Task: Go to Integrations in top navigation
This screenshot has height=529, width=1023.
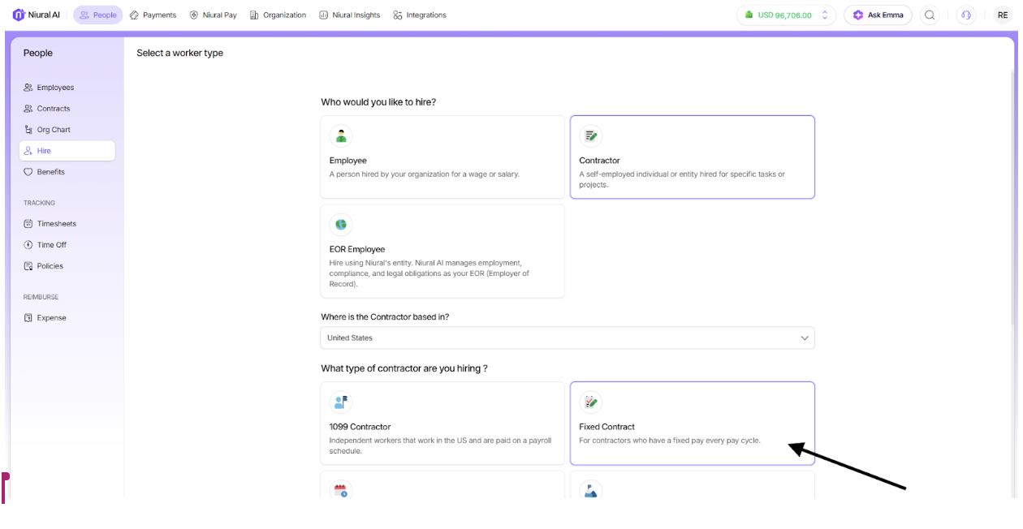Action: (419, 15)
